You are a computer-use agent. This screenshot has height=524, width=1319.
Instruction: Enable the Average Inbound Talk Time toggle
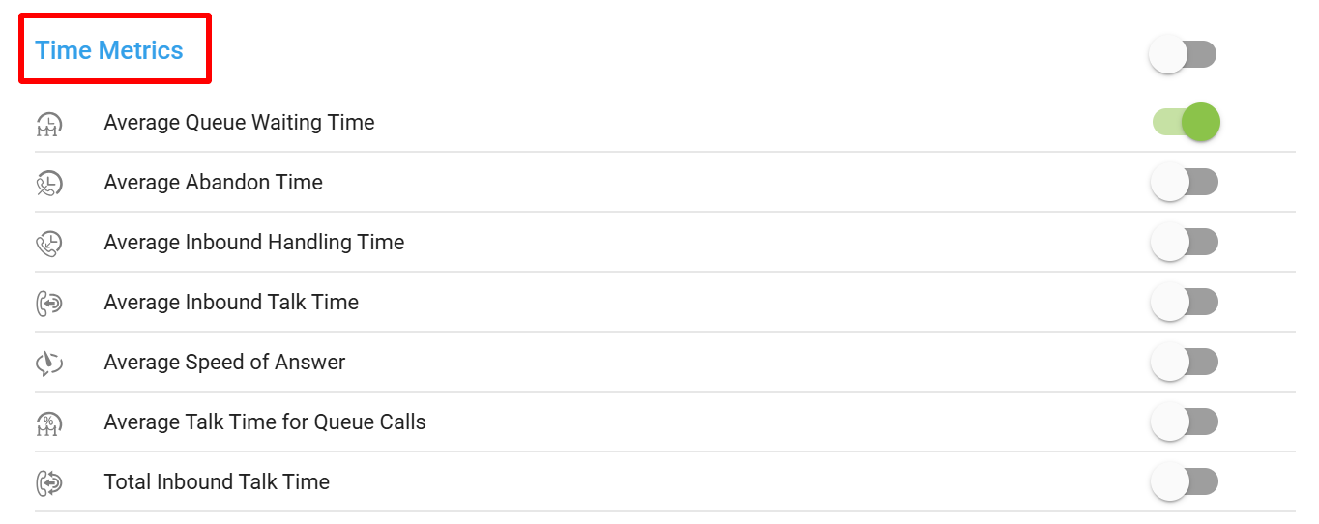pos(1185,303)
